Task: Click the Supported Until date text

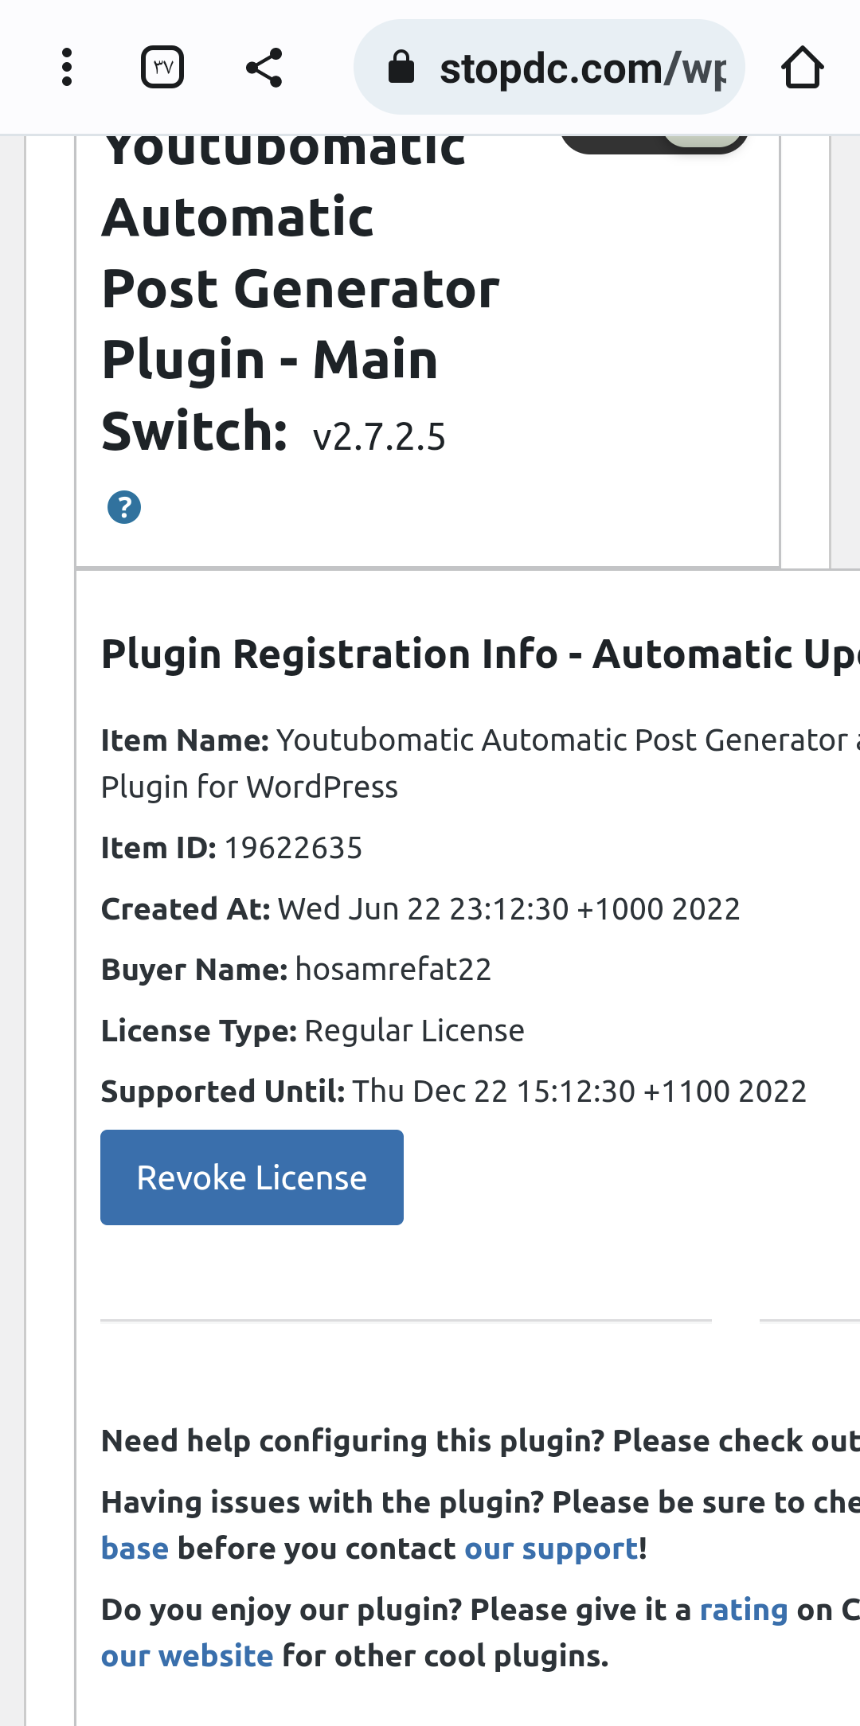Action: pos(580,1091)
